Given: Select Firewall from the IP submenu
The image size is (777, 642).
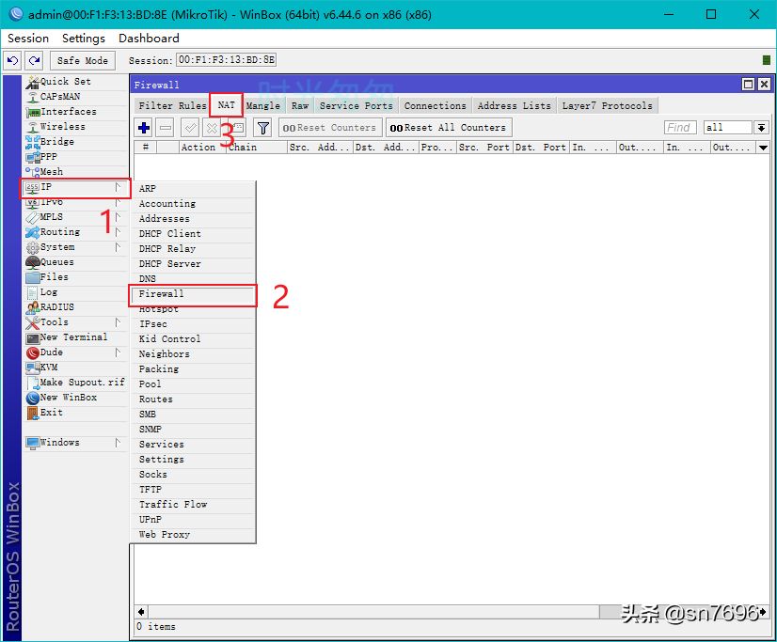Looking at the screenshot, I should (x=193, y=294).
